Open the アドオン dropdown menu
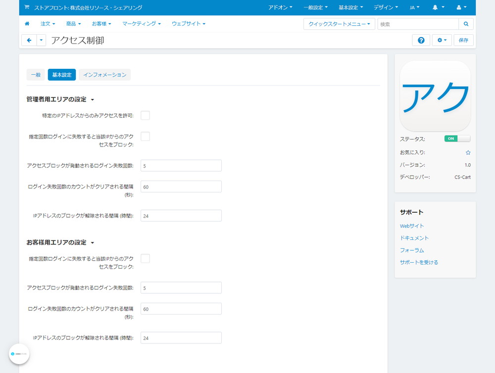495x373 pixels. tap(280, 7)
